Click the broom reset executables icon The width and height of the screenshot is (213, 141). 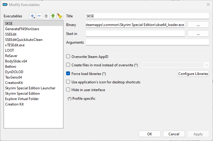(60, 16)
